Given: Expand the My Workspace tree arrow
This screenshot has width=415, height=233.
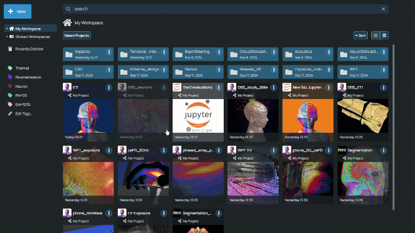Looking at the screenshot, I should click(7, 29).
